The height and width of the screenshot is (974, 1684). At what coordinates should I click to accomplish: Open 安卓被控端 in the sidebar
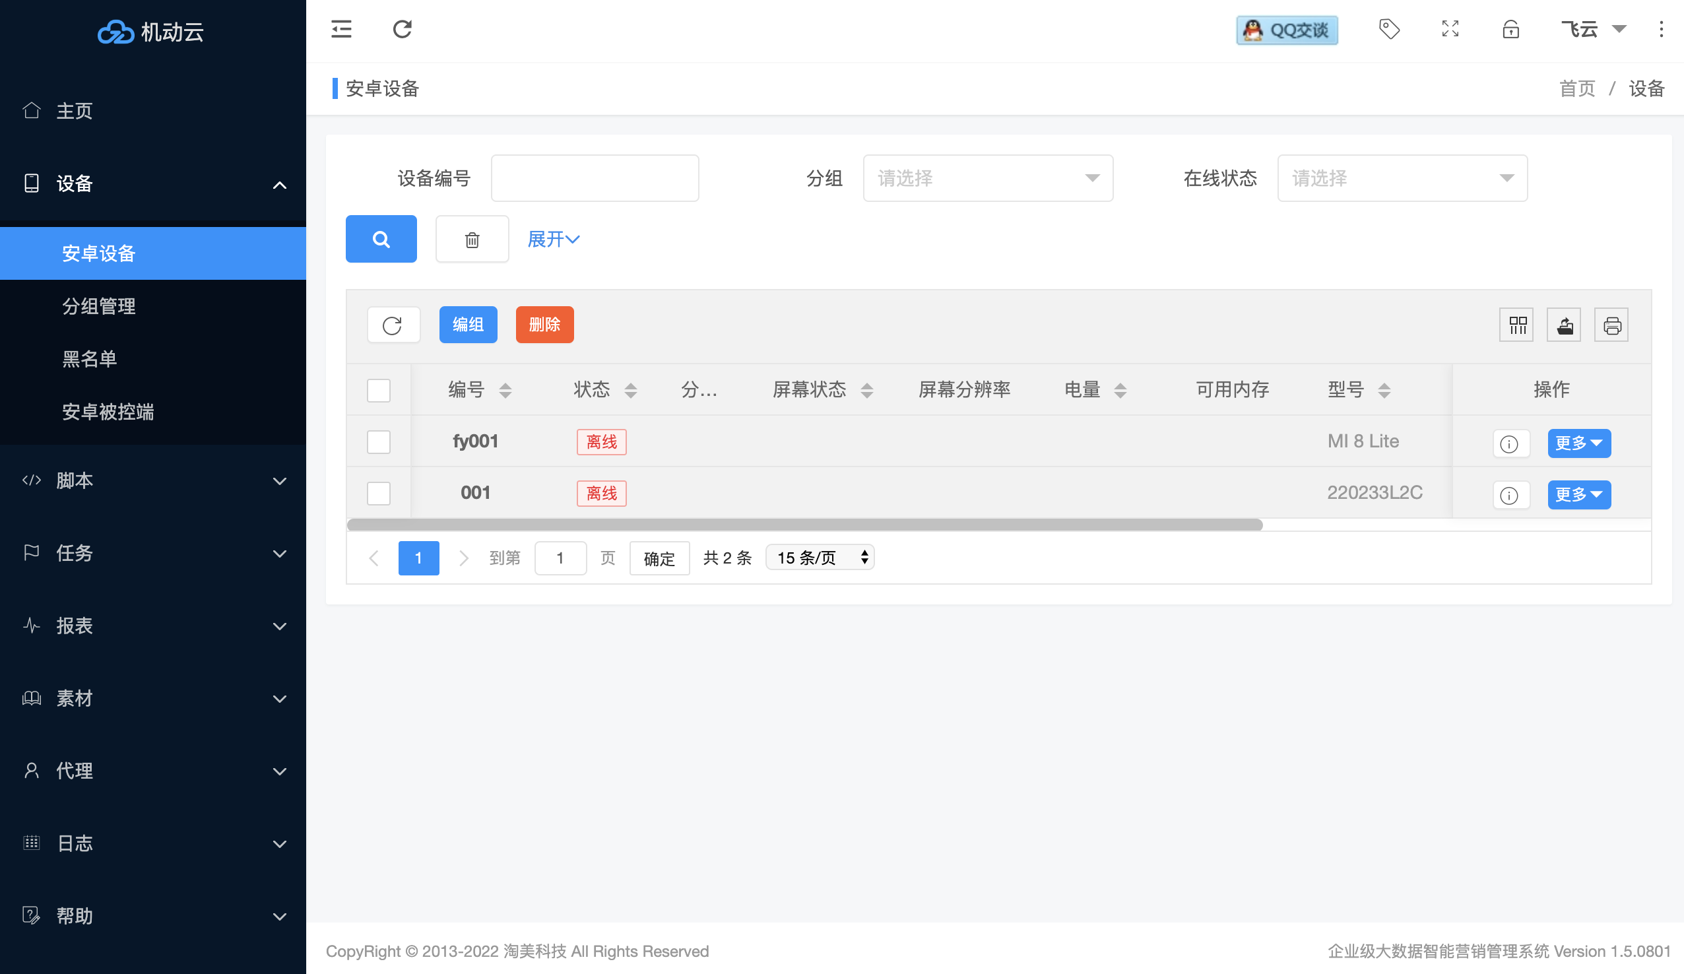point(153,412)
